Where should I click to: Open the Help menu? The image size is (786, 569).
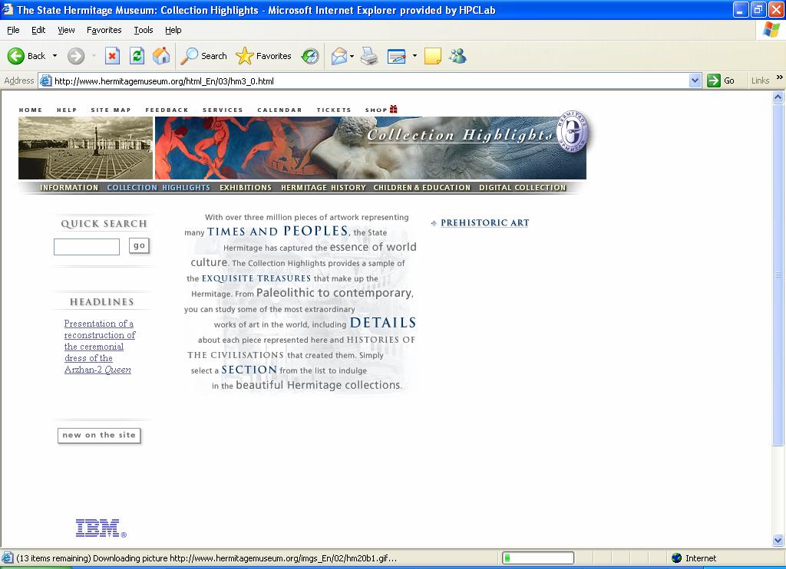pos(173,30)
